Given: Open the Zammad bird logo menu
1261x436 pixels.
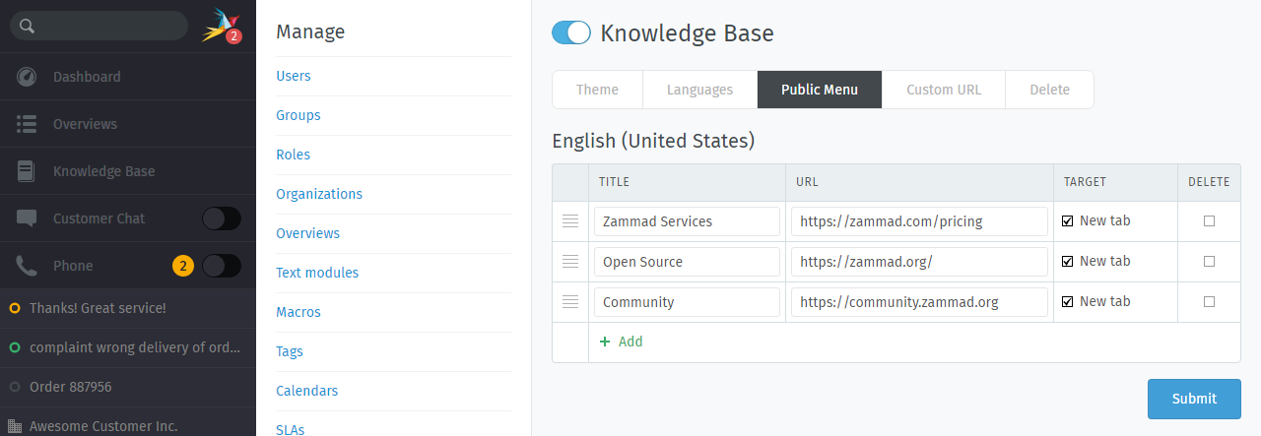Looking at the screenshot, I should pos(220,26).
